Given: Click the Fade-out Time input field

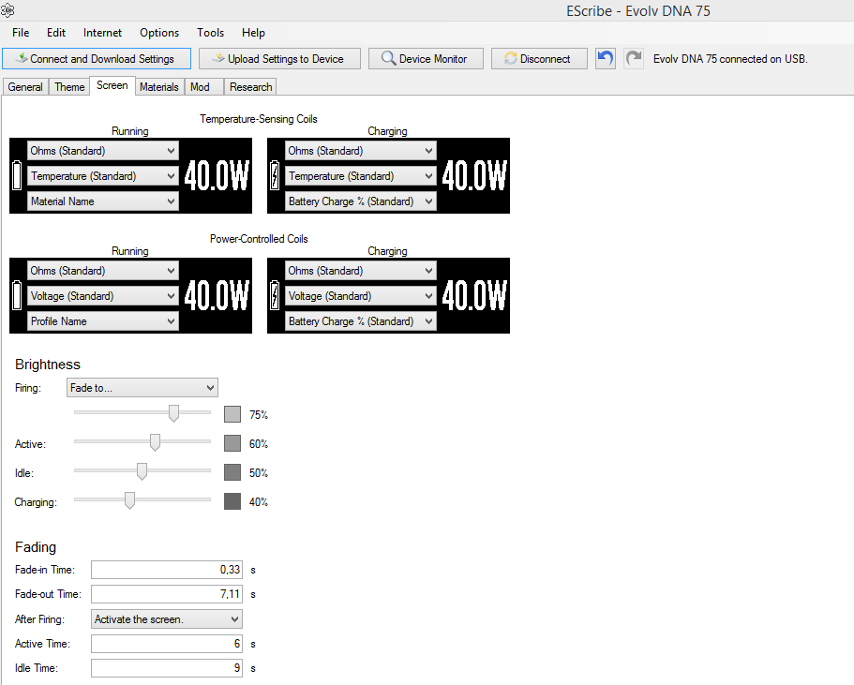Looking at the screenshot, I should click(167, 594).
